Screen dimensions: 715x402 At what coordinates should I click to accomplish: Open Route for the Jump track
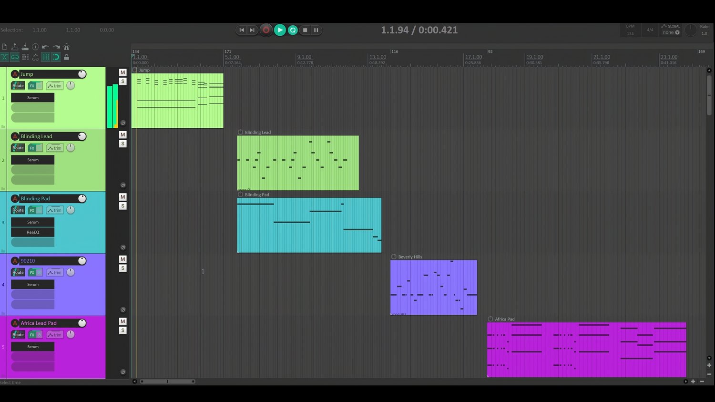click(x=18, y=86)
